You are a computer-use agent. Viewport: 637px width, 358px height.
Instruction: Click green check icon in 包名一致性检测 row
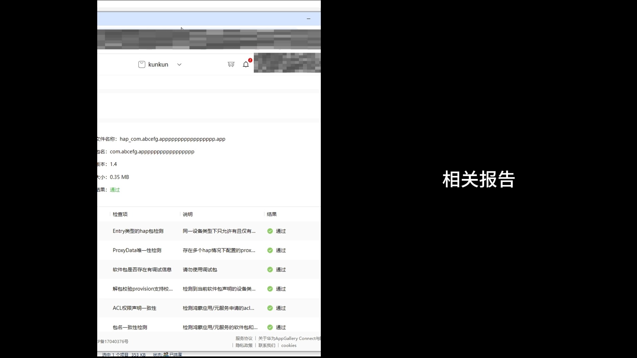[270, 327]
